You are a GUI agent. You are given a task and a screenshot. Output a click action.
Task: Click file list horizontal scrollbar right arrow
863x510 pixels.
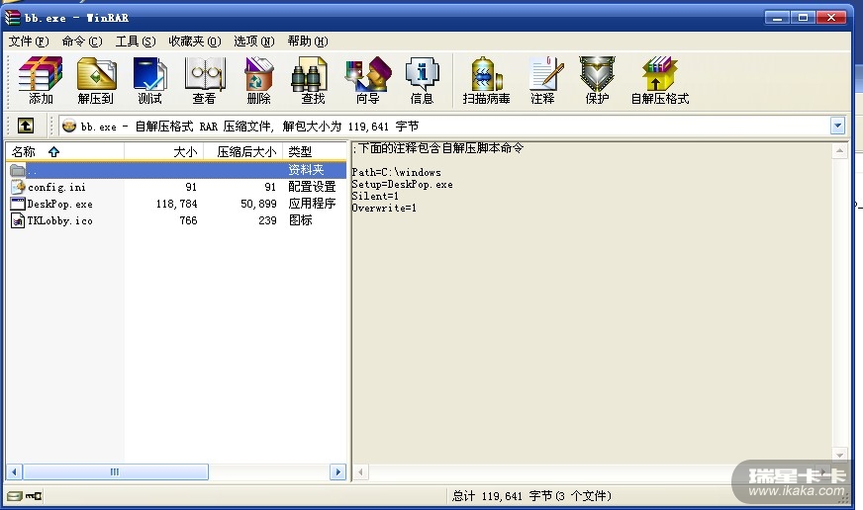(x=337, y=472)
